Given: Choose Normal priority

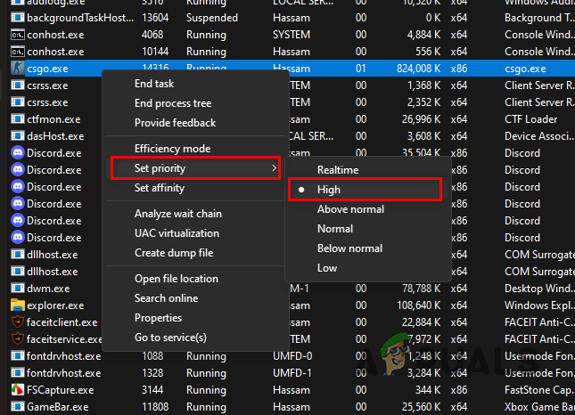Looking at the screenshot, I should pyautogui.click(x=335, y=229).
